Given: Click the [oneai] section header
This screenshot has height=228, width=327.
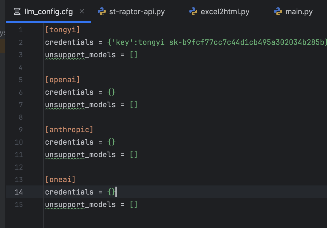Looking at the screenshot, I should point(60,180).
